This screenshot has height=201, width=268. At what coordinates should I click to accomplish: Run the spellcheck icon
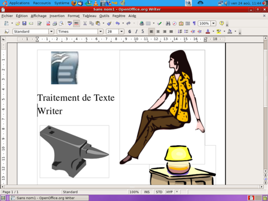point(70,24)
